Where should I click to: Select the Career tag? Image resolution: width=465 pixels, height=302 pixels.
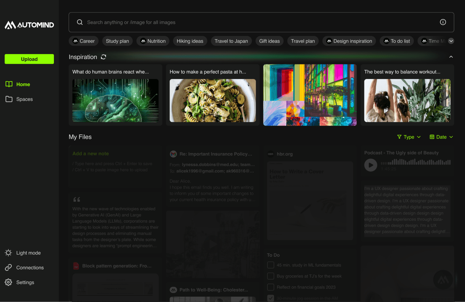click(x=84, y=41)
